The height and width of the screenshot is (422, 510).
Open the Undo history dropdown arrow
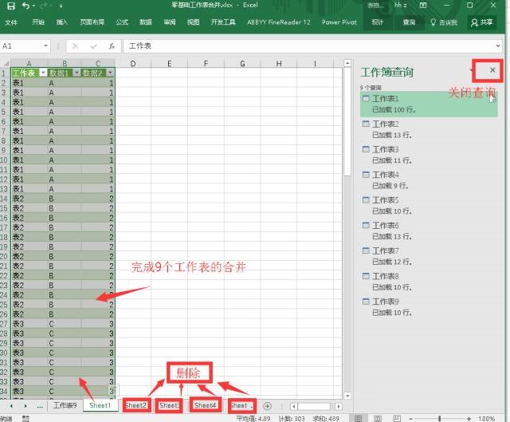pos(33,6)
